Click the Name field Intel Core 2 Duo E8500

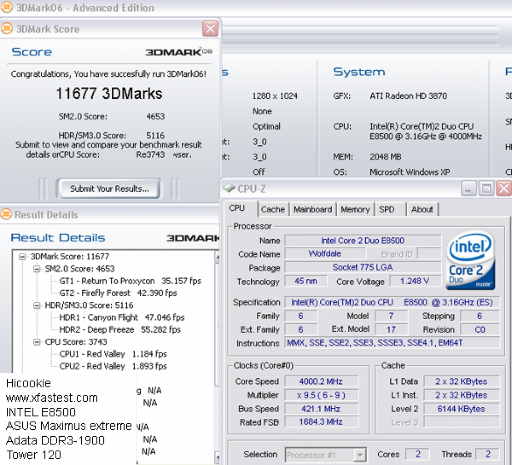coord(363,241)
